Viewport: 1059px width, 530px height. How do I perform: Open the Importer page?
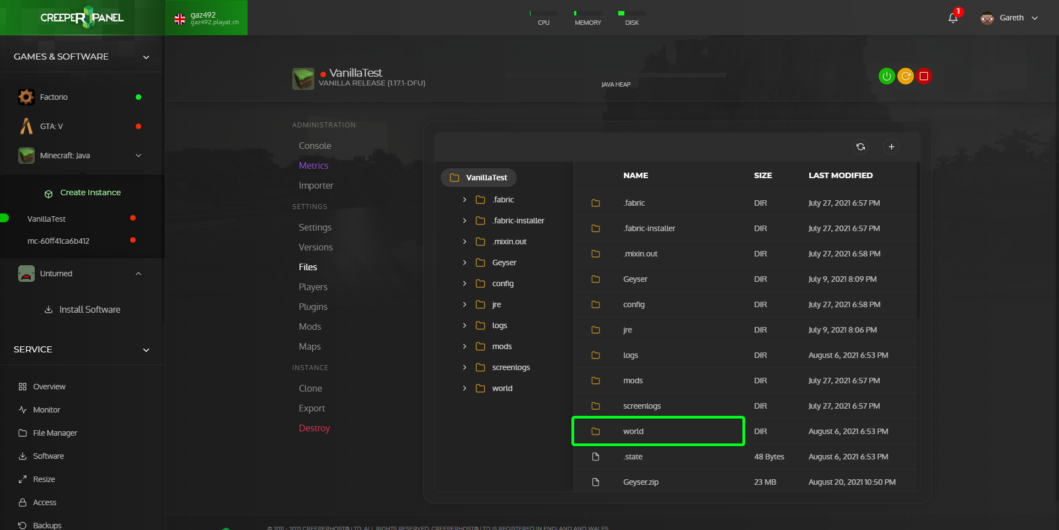coord(316,185)
